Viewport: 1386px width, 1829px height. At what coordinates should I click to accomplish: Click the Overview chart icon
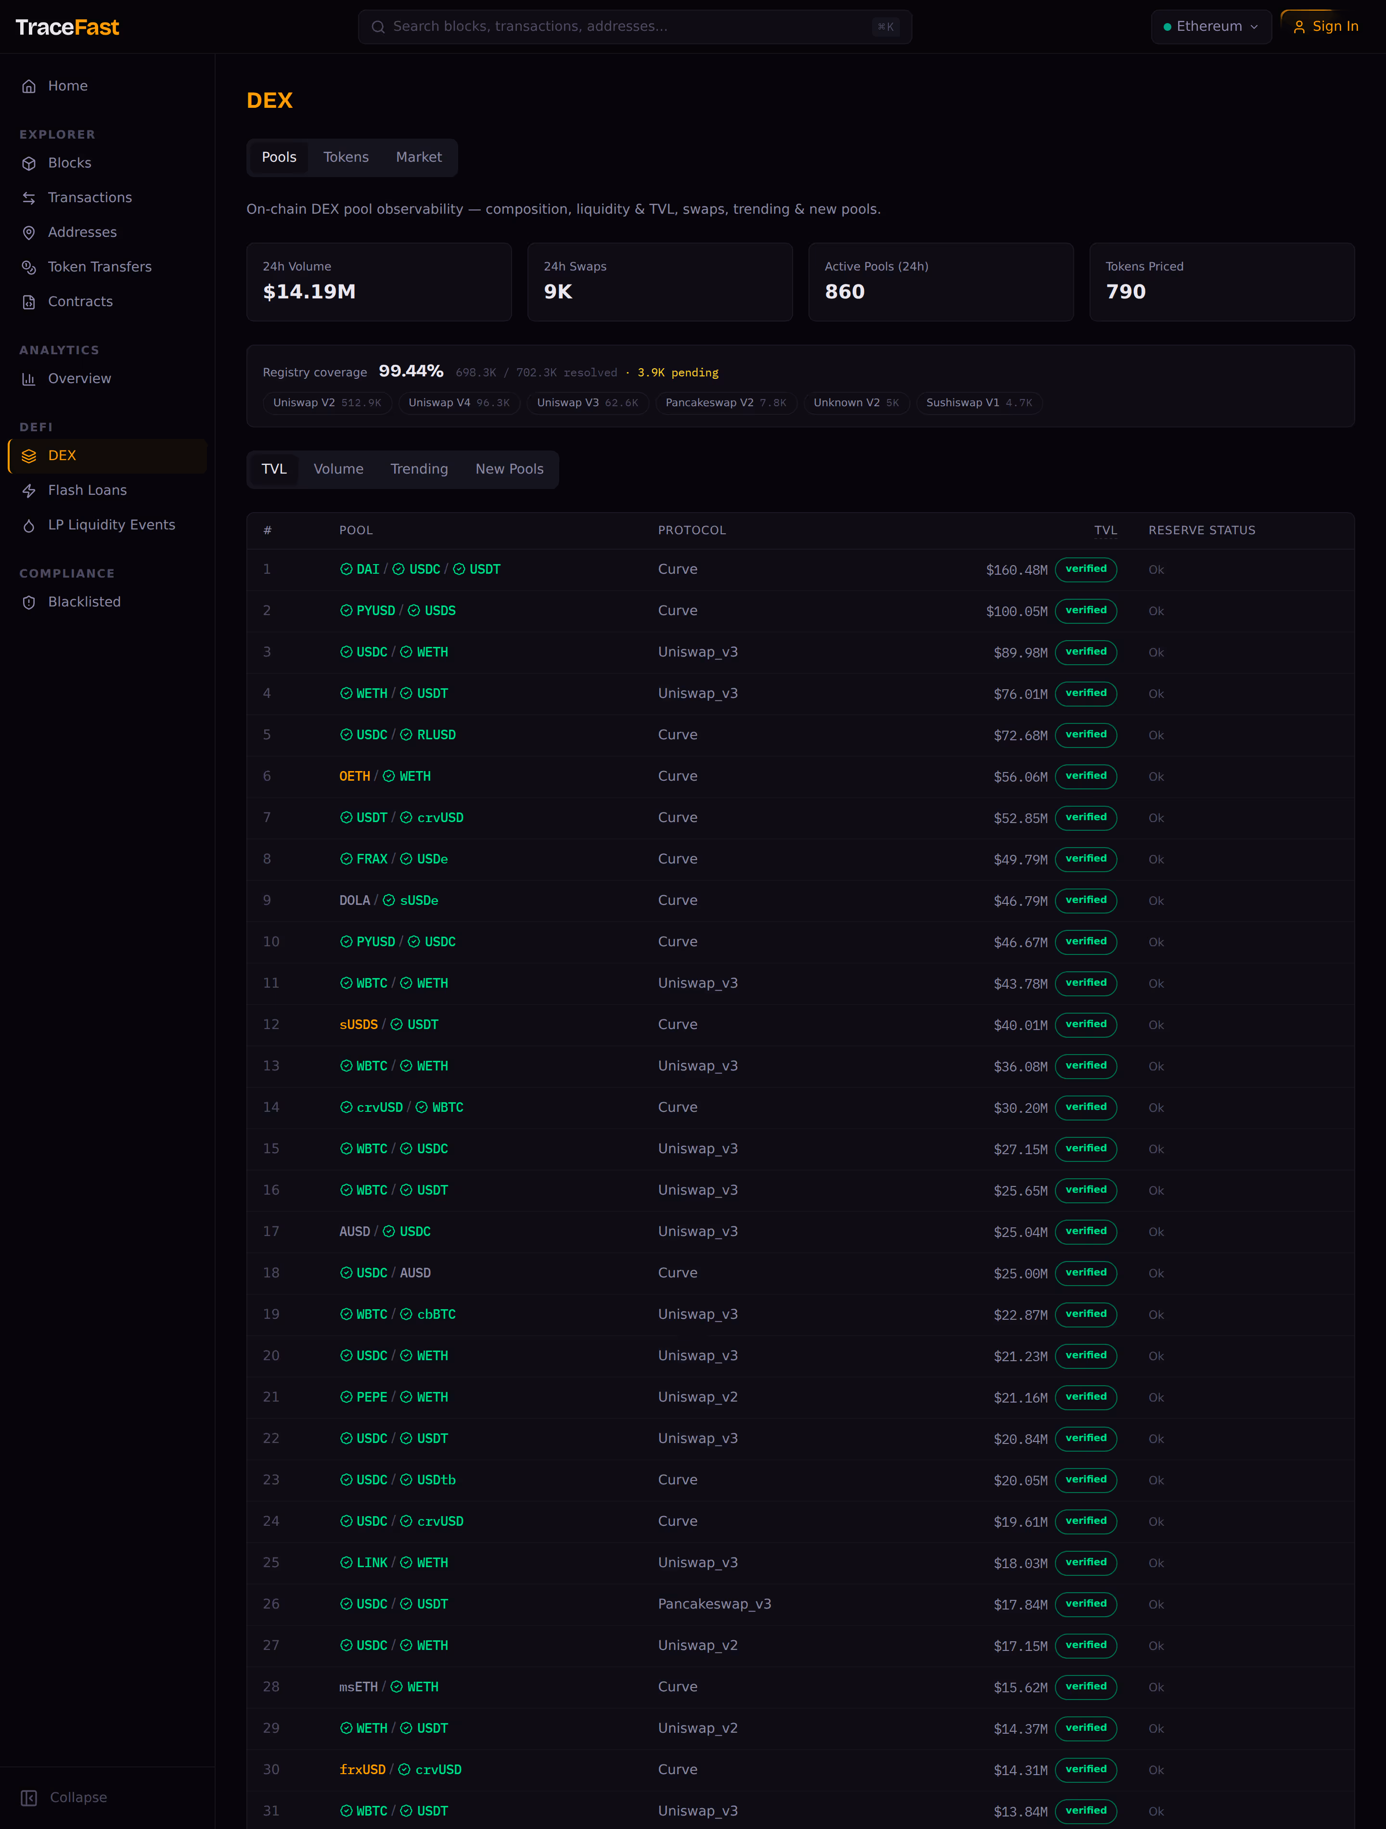29,380
